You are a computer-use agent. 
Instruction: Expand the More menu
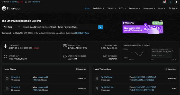(x=162, y=9)
